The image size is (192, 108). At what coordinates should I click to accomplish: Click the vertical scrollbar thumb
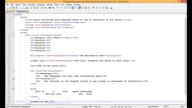(186, 56)
